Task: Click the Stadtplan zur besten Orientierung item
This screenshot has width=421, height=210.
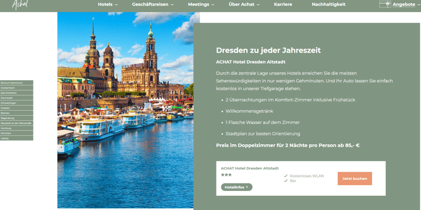Action: click(263, 134)
